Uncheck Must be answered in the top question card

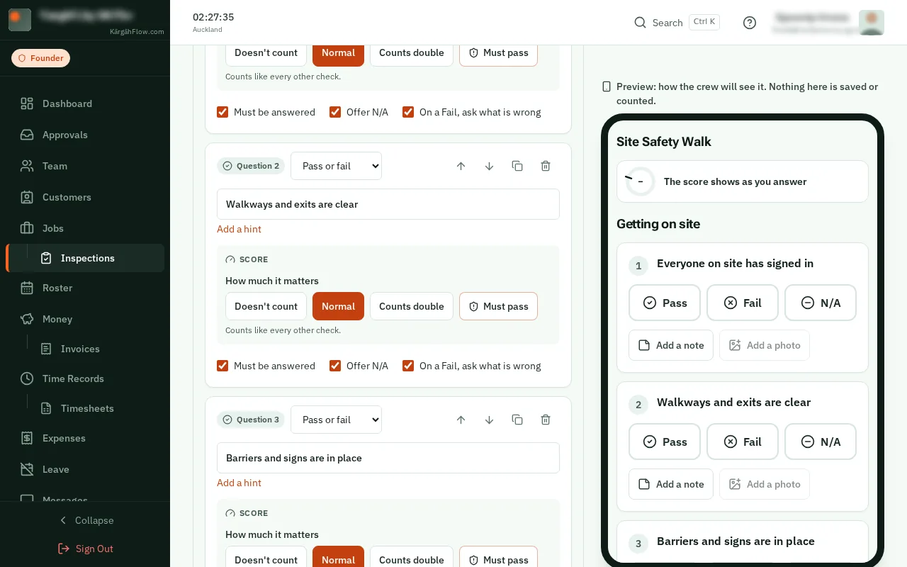click(x=222, y=112)
